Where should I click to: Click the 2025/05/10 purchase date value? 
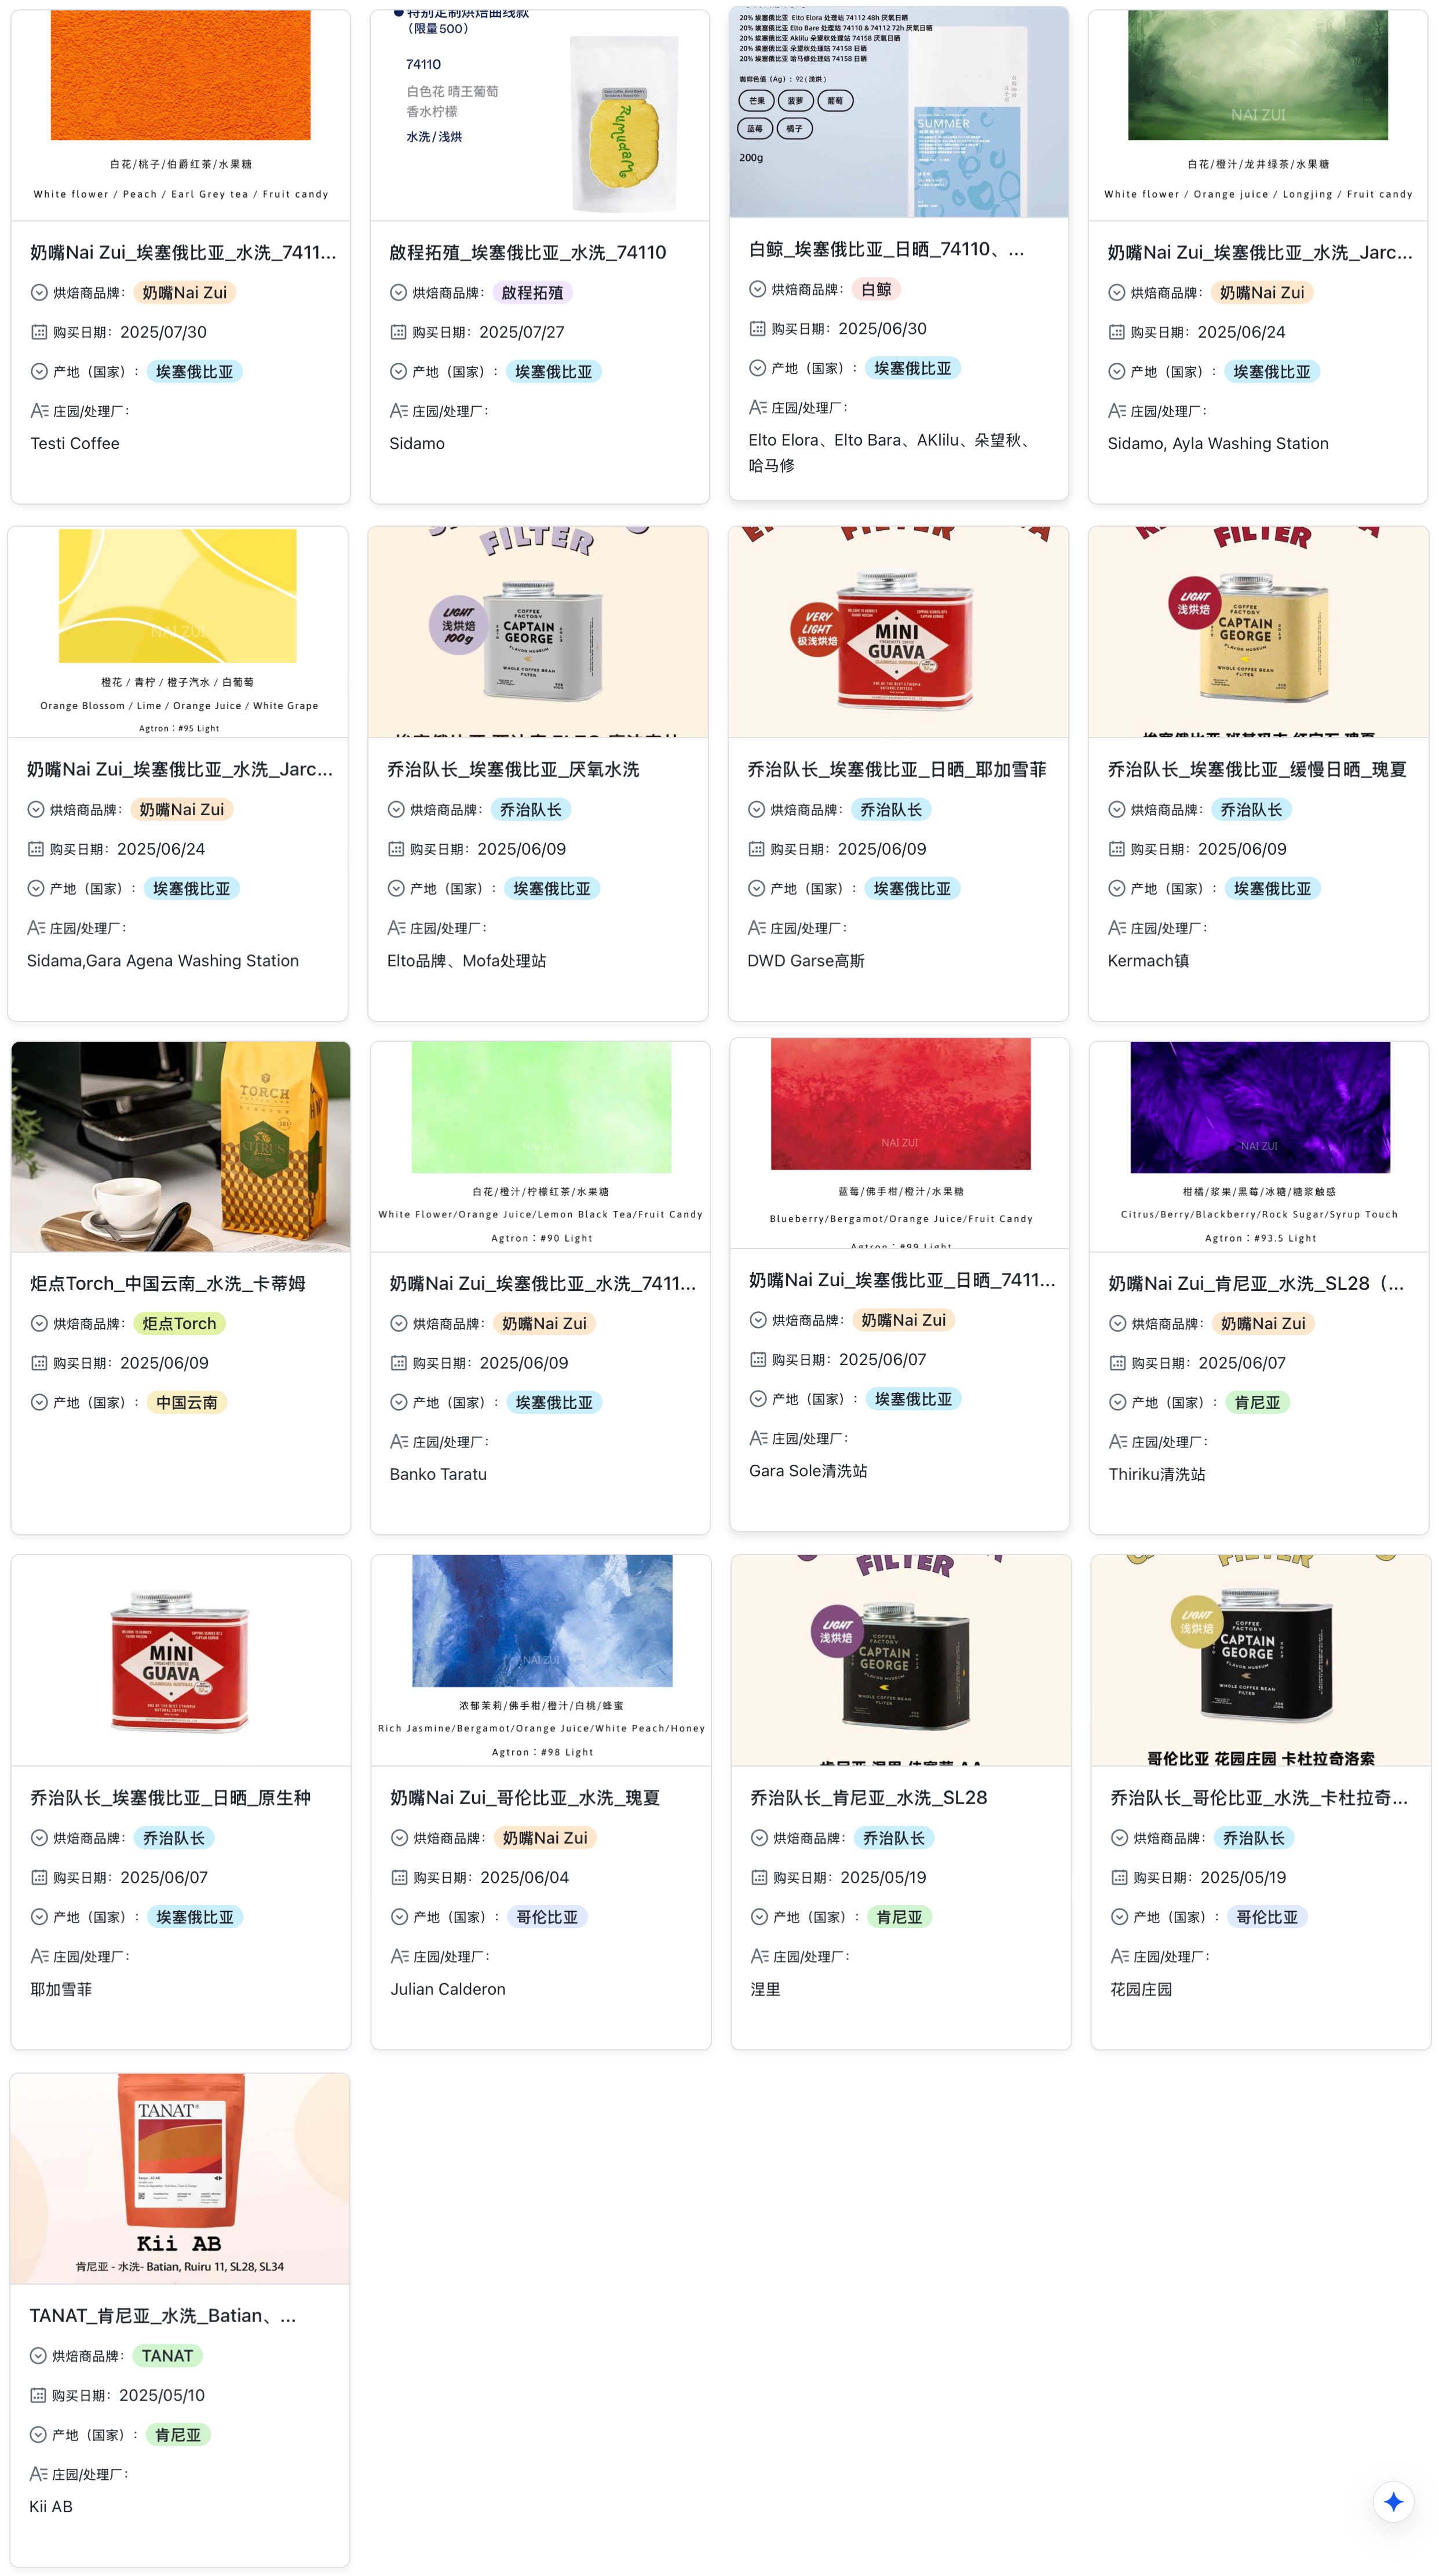tap(162, 2395)
